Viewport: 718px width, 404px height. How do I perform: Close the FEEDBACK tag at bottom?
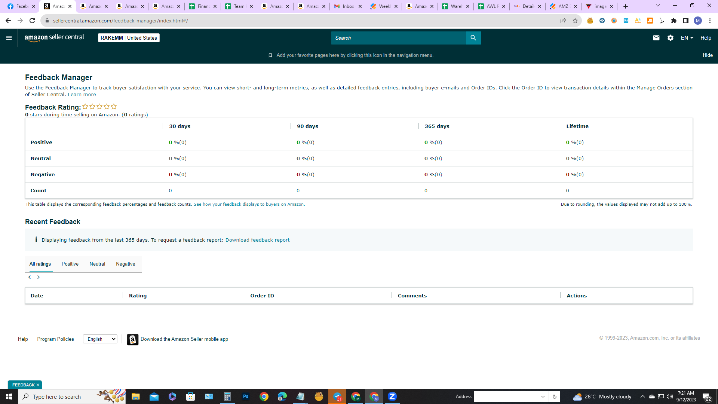38,385
